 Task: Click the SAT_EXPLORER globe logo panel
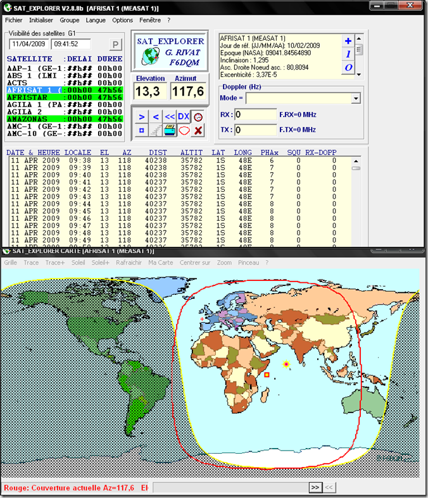pyautogui.click(x=170, y=51)
